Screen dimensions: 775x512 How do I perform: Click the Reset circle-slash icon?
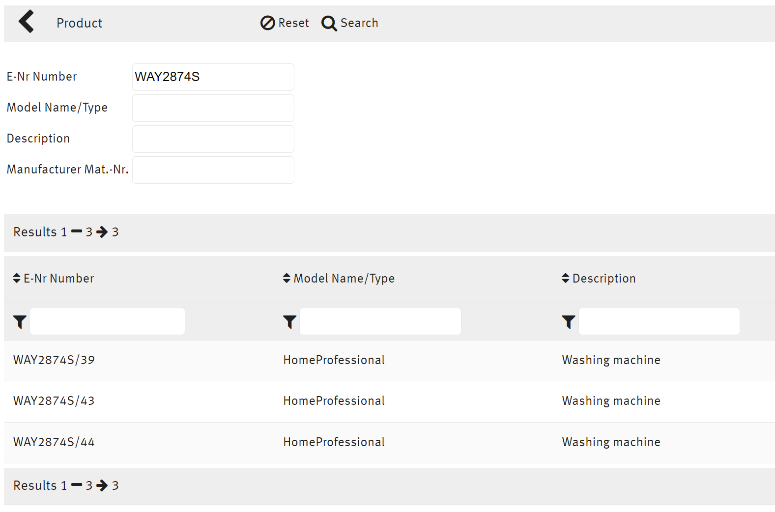[267, 23]
